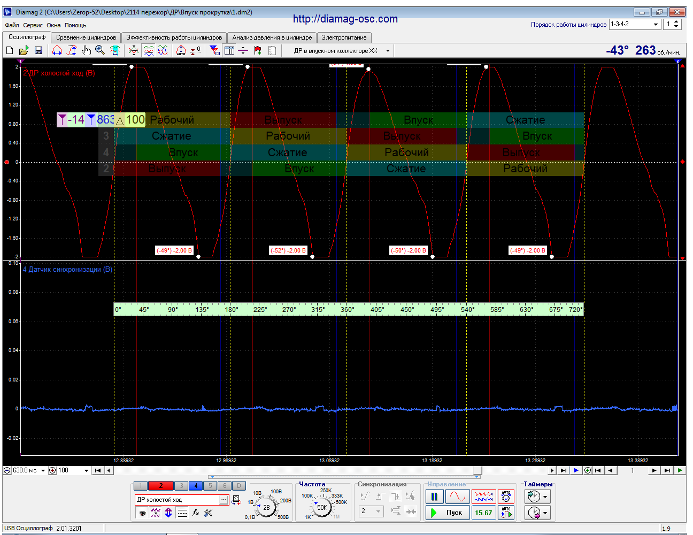
Task: Save recording with the floppy disk icon
Action: 38,50
